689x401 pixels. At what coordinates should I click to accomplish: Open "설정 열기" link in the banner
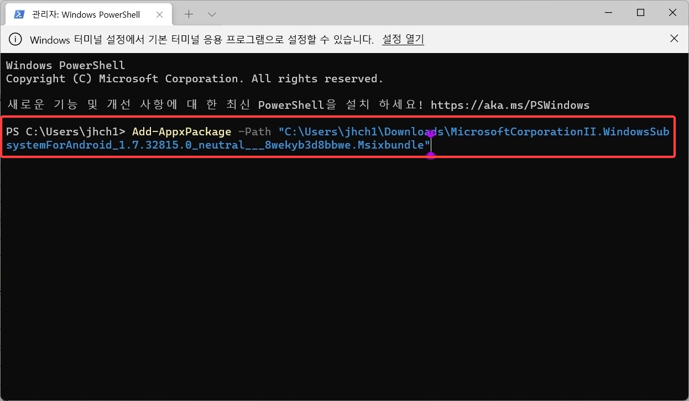403,39
